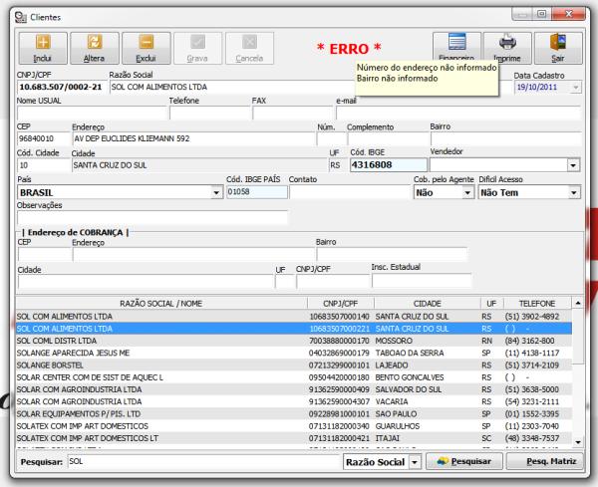The image size is (598, 487).
Task: Click the Altera edit toolbar button
Action: 95,49
